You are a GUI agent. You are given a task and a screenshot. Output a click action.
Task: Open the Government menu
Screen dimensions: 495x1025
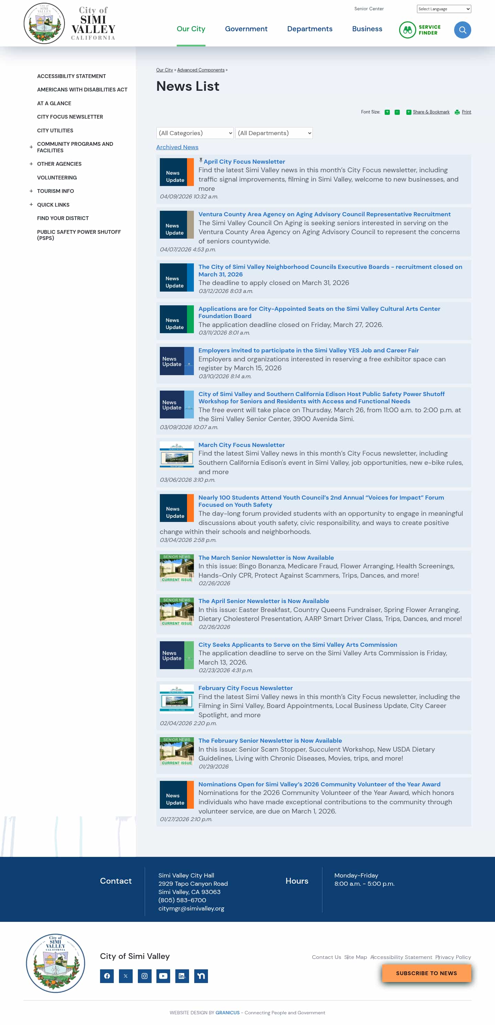[246, 29]
